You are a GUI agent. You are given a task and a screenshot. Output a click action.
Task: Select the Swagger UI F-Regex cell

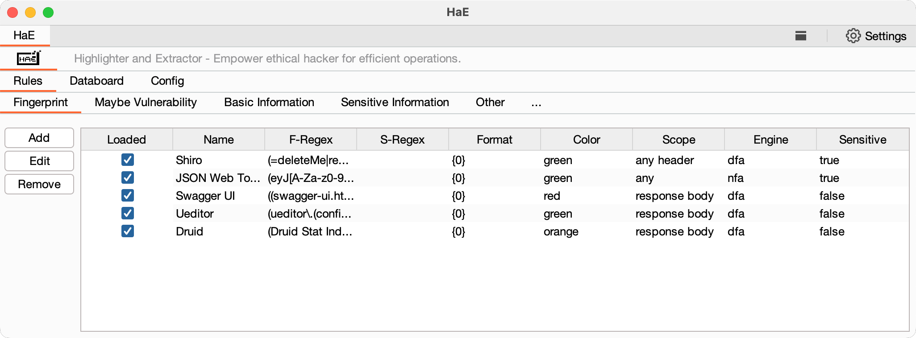pos(311,196)
